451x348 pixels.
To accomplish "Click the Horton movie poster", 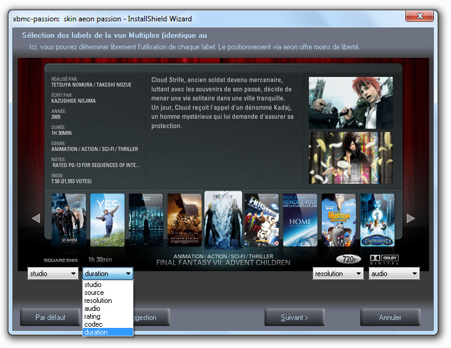I will [339, 220].
